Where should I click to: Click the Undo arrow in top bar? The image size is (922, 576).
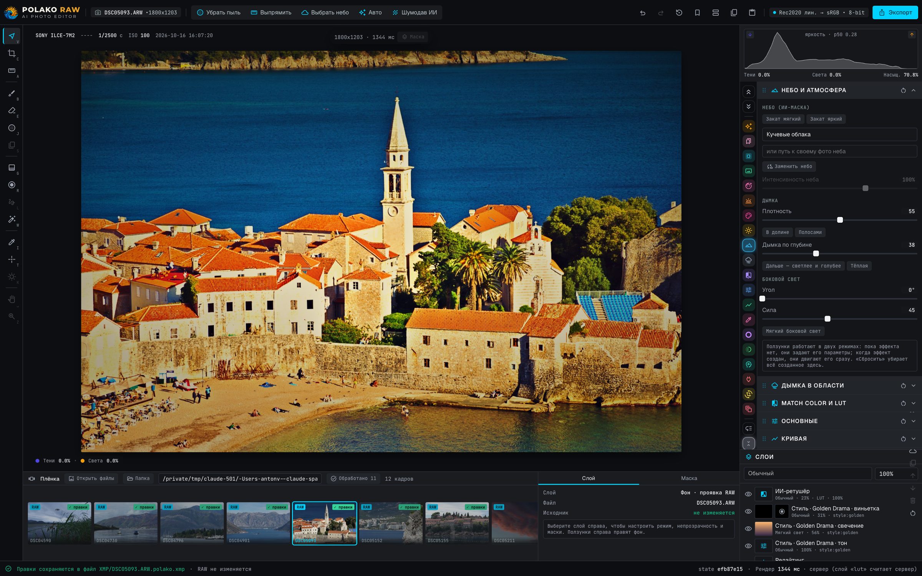[643, 13]
